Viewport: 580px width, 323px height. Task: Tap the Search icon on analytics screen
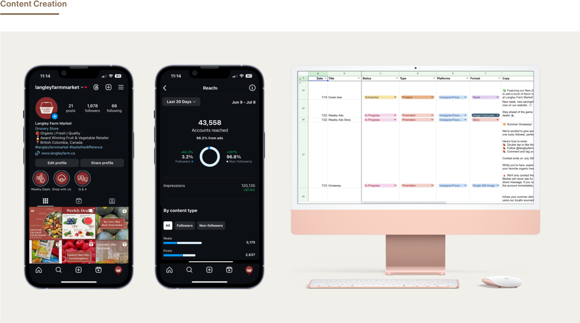[x=189, y=270]
